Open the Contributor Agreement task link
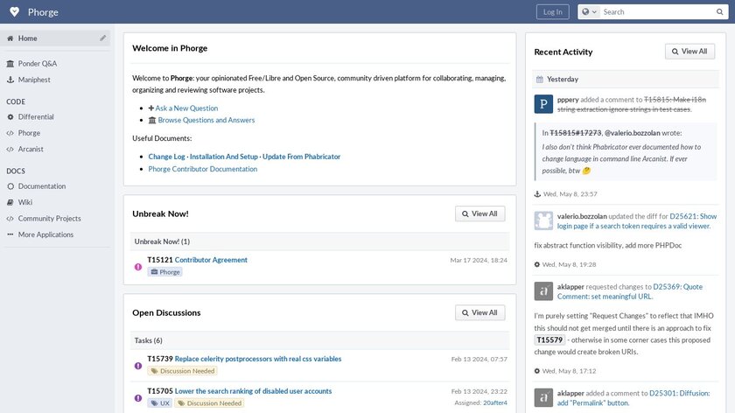This screenshot has height=413, width=735. click(211, 260)
